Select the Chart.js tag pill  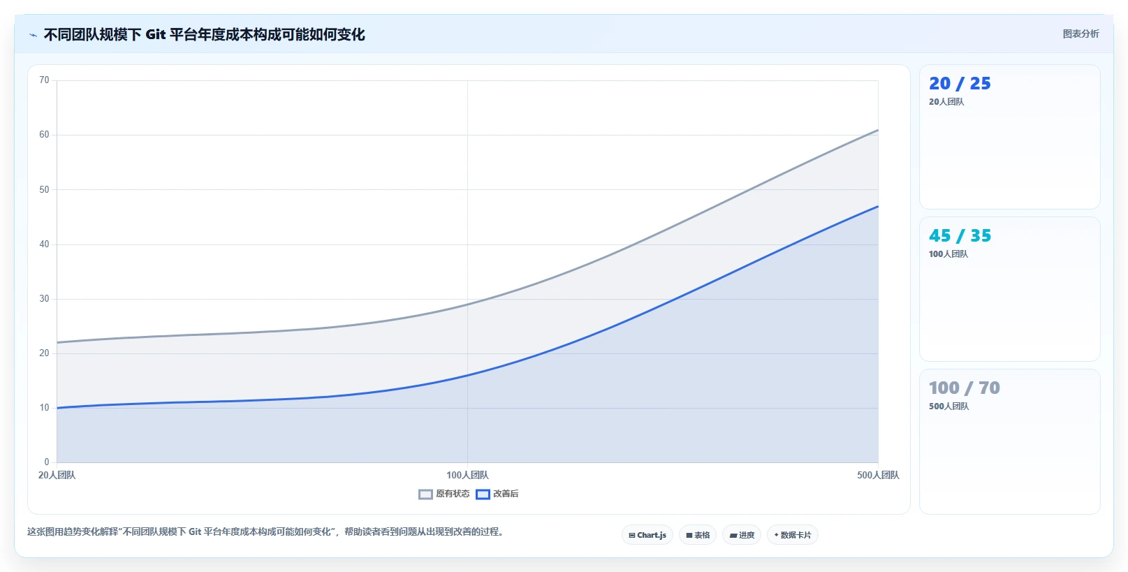tap(647, 535)
